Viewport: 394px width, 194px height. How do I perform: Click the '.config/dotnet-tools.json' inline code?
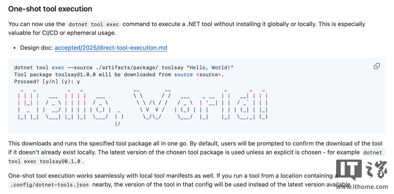(50, 185)
